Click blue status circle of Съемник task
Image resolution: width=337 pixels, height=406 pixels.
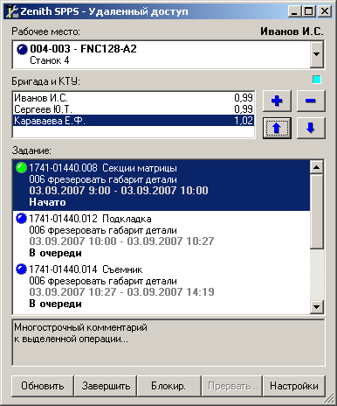[21, 269]
